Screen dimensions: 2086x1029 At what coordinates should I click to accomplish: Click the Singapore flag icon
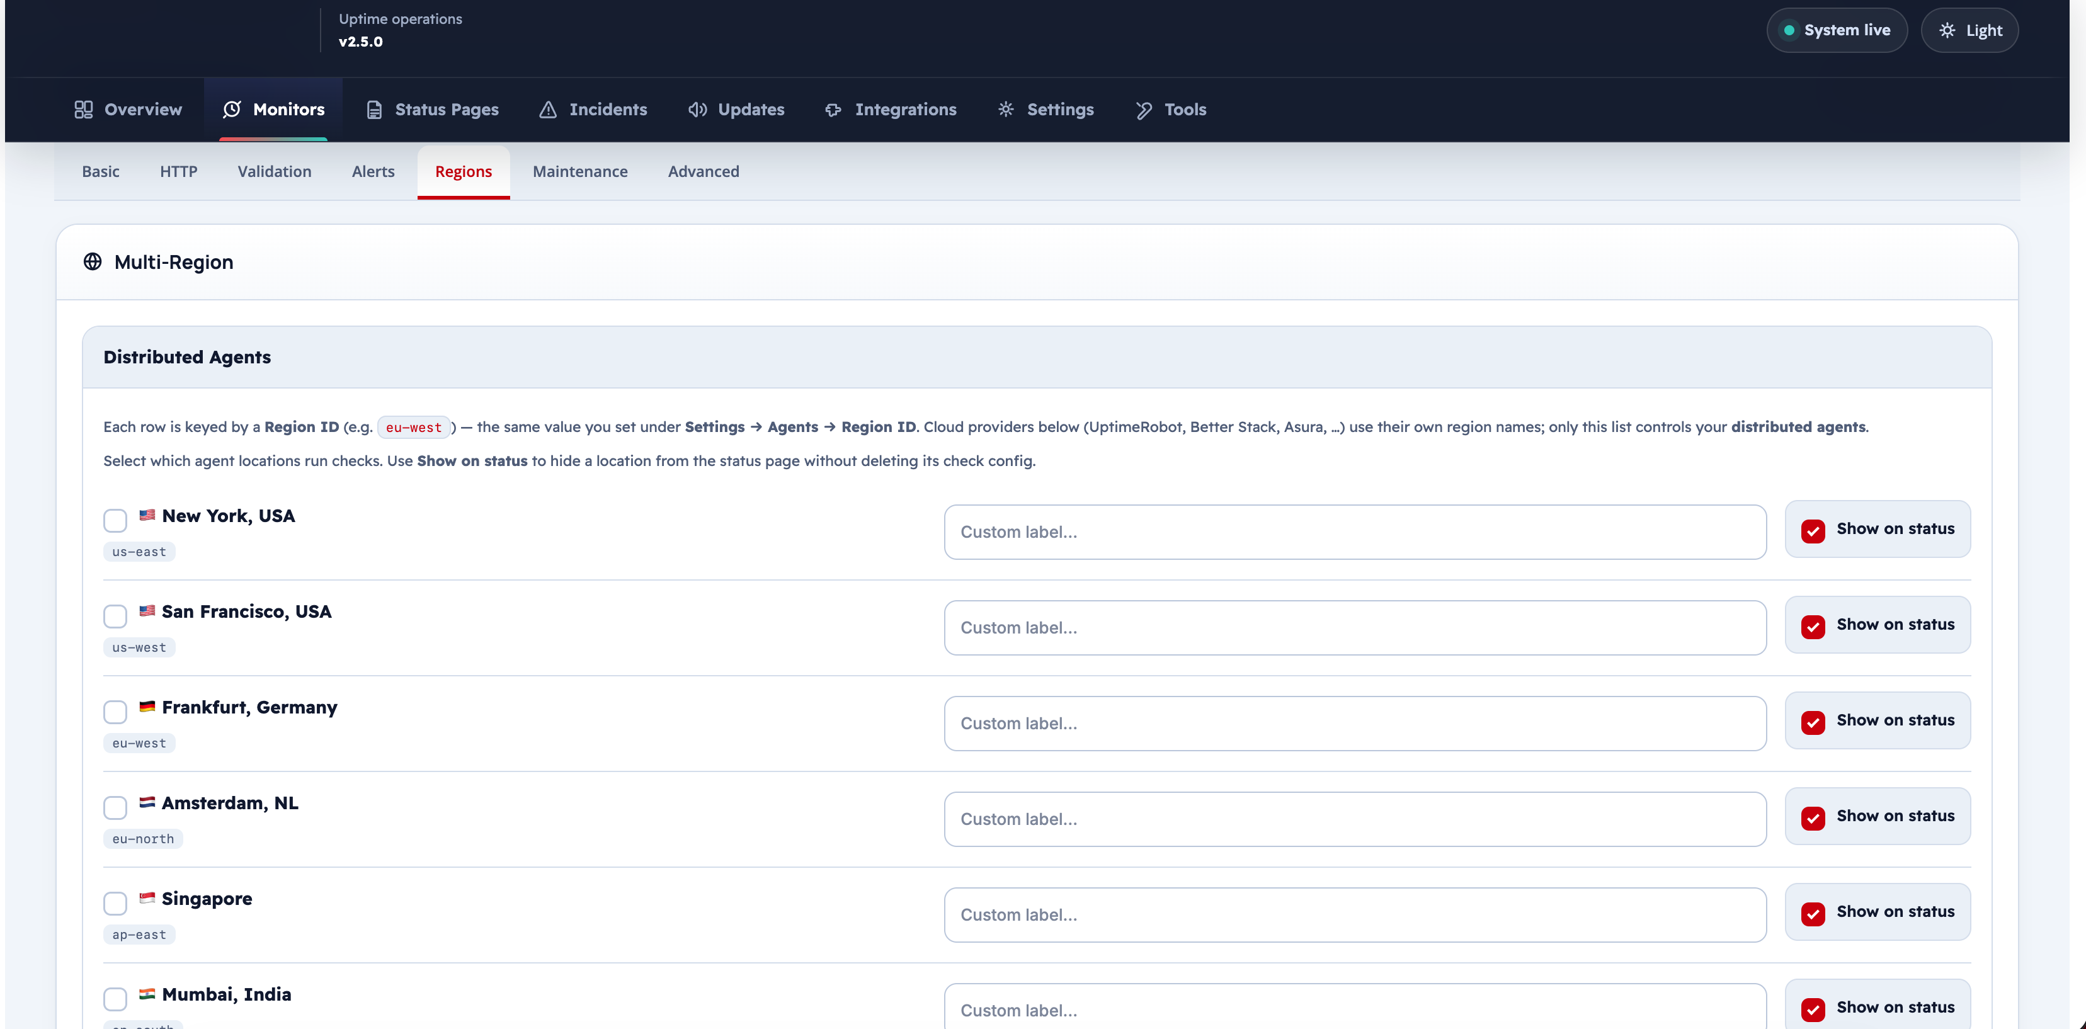147,897
